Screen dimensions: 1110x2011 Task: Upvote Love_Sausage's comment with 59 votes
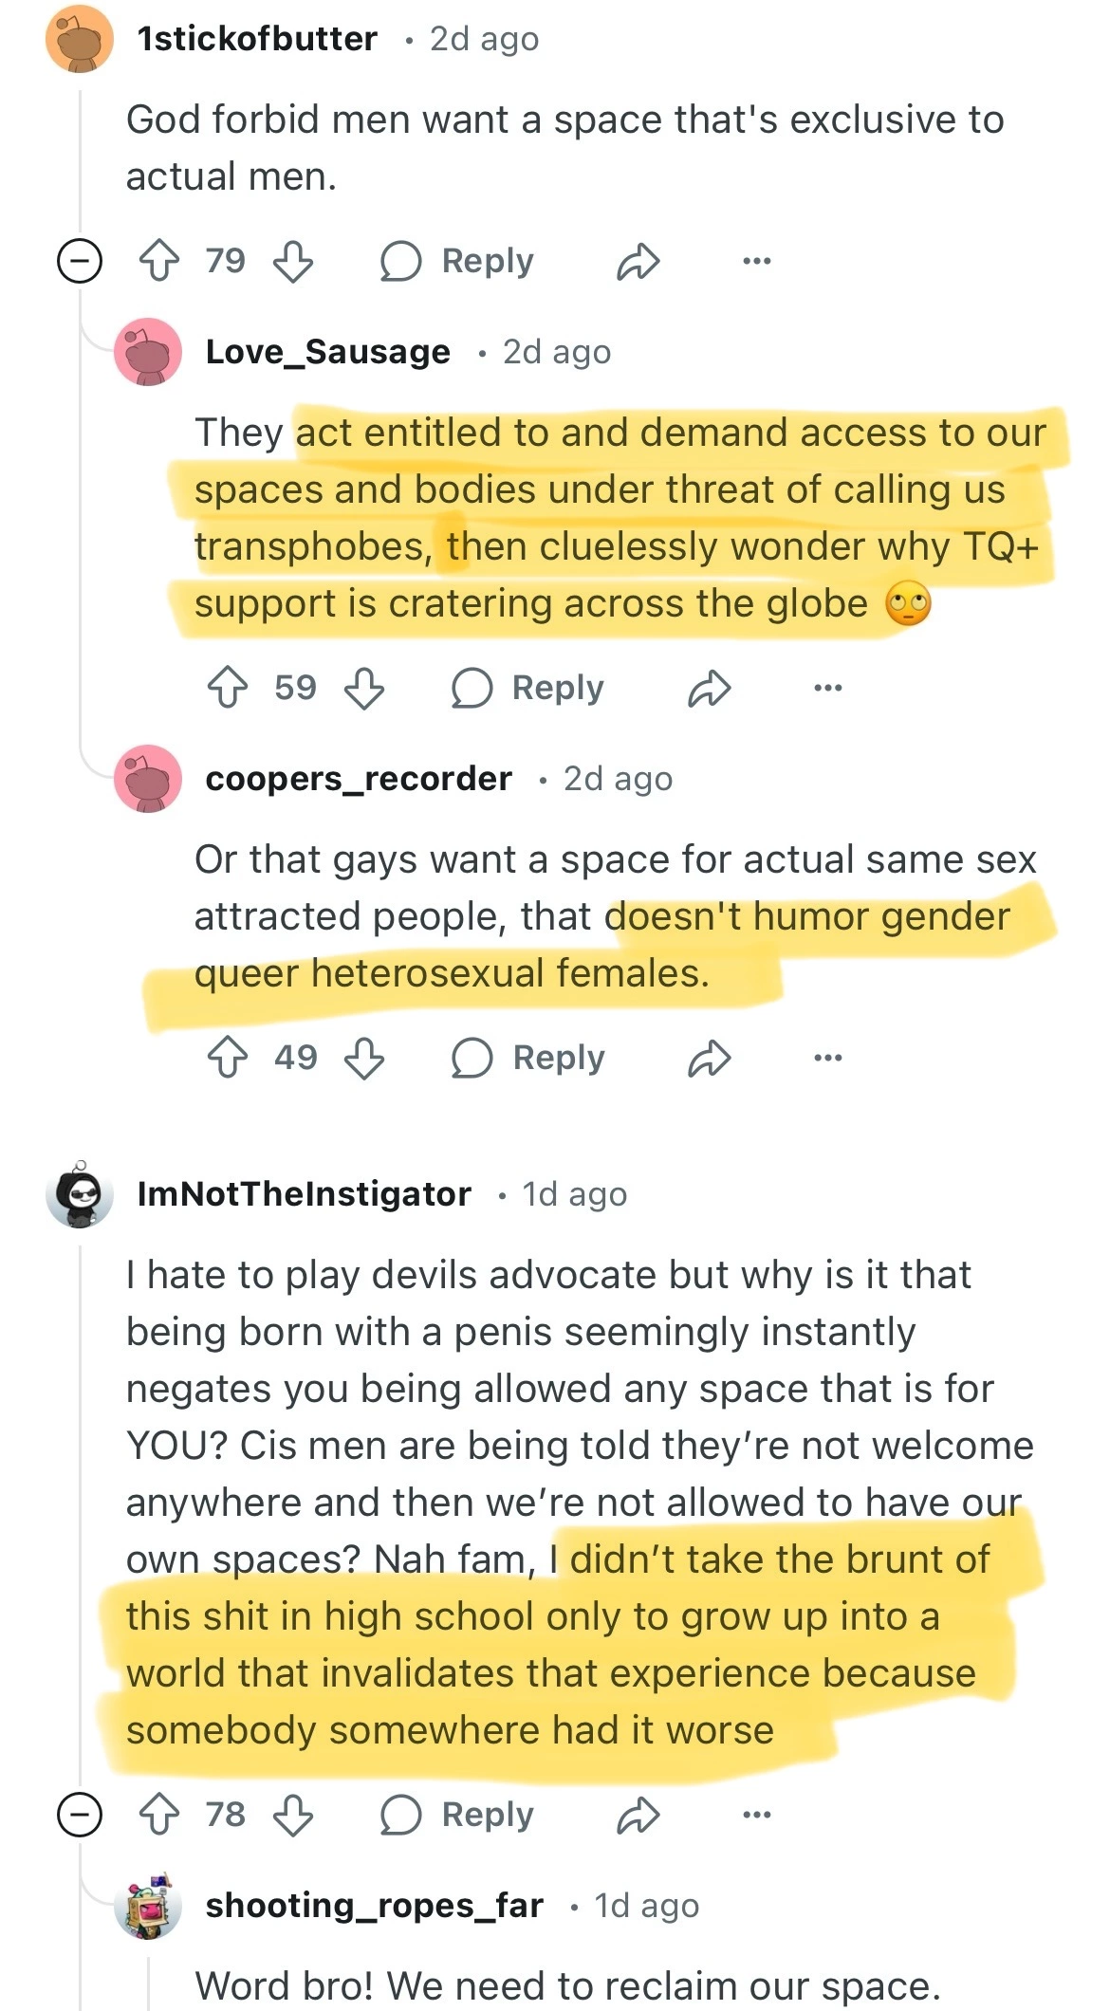[x=228, y=687]
